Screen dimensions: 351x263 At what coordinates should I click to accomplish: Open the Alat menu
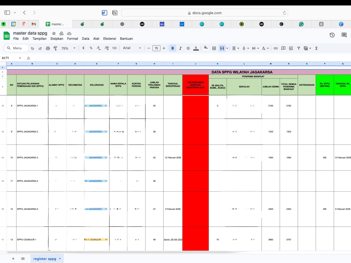click(x=96, y=39)
